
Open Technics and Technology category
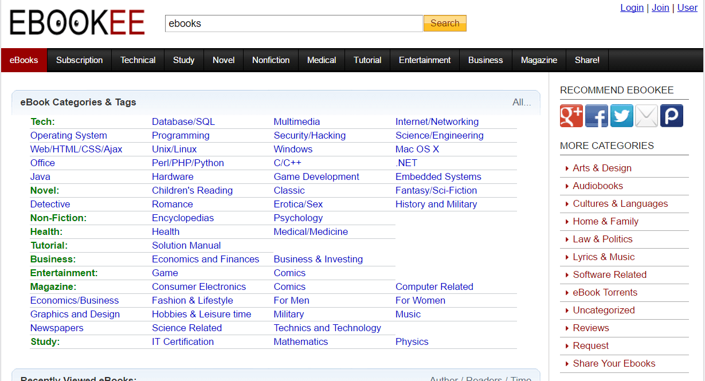327,328
